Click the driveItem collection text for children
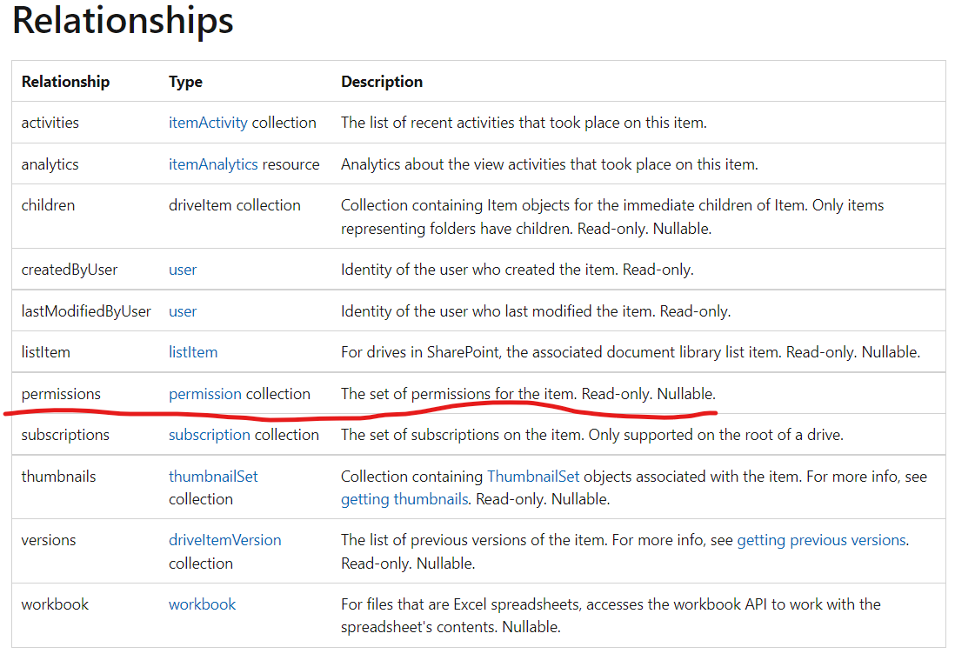Screen dimensions: 975x667 click(234, 204)
